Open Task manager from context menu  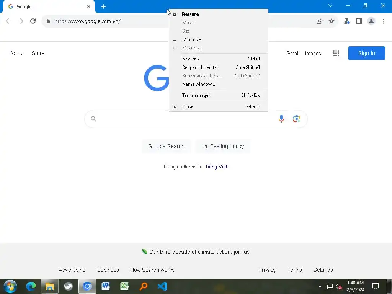coord(219,95)
